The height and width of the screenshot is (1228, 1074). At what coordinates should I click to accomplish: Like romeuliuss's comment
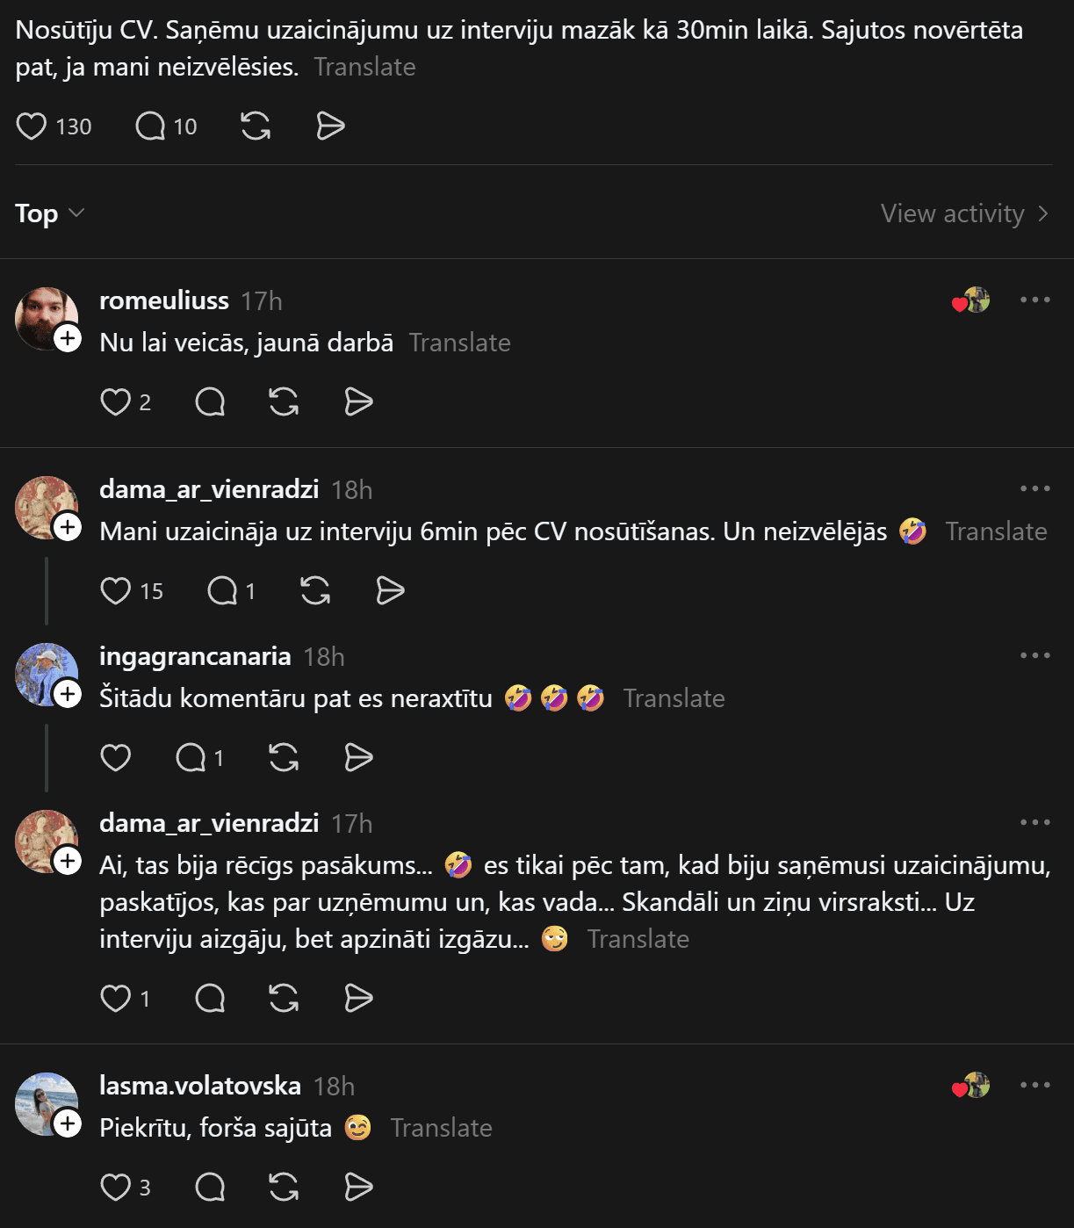coord(115,402)
